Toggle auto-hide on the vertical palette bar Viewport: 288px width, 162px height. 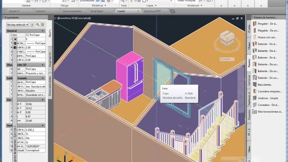click(15, 43)
